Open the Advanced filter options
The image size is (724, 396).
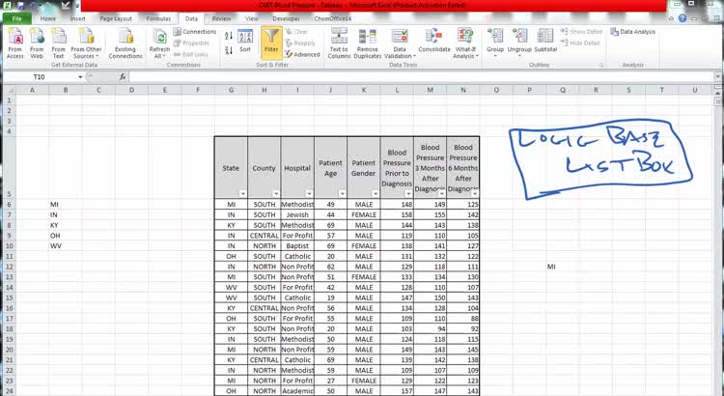302,54
